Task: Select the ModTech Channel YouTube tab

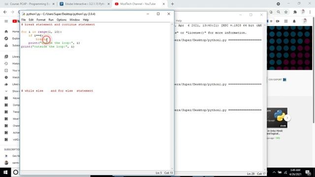Action: click(138, 4)
